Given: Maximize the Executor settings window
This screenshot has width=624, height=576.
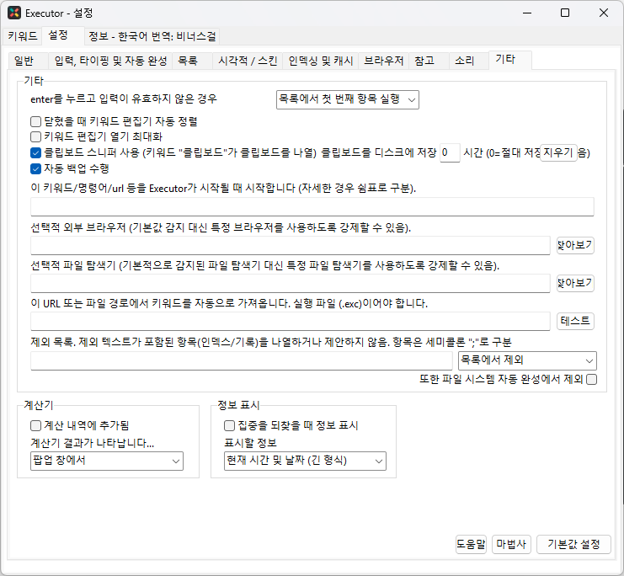Looking at the screenshot, I should [565, 13].
